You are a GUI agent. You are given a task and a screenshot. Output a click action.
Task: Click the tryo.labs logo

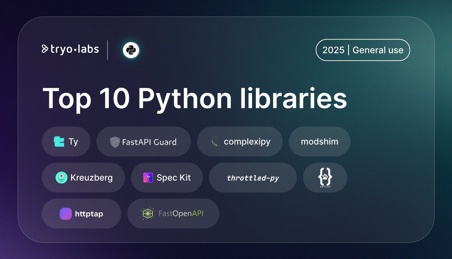(70, 49)
